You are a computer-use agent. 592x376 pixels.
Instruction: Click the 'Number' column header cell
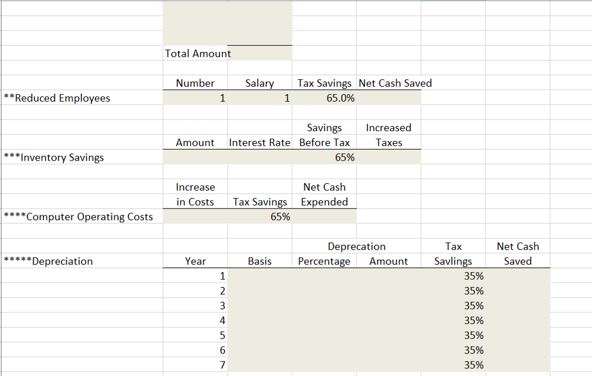pos(195,83)
